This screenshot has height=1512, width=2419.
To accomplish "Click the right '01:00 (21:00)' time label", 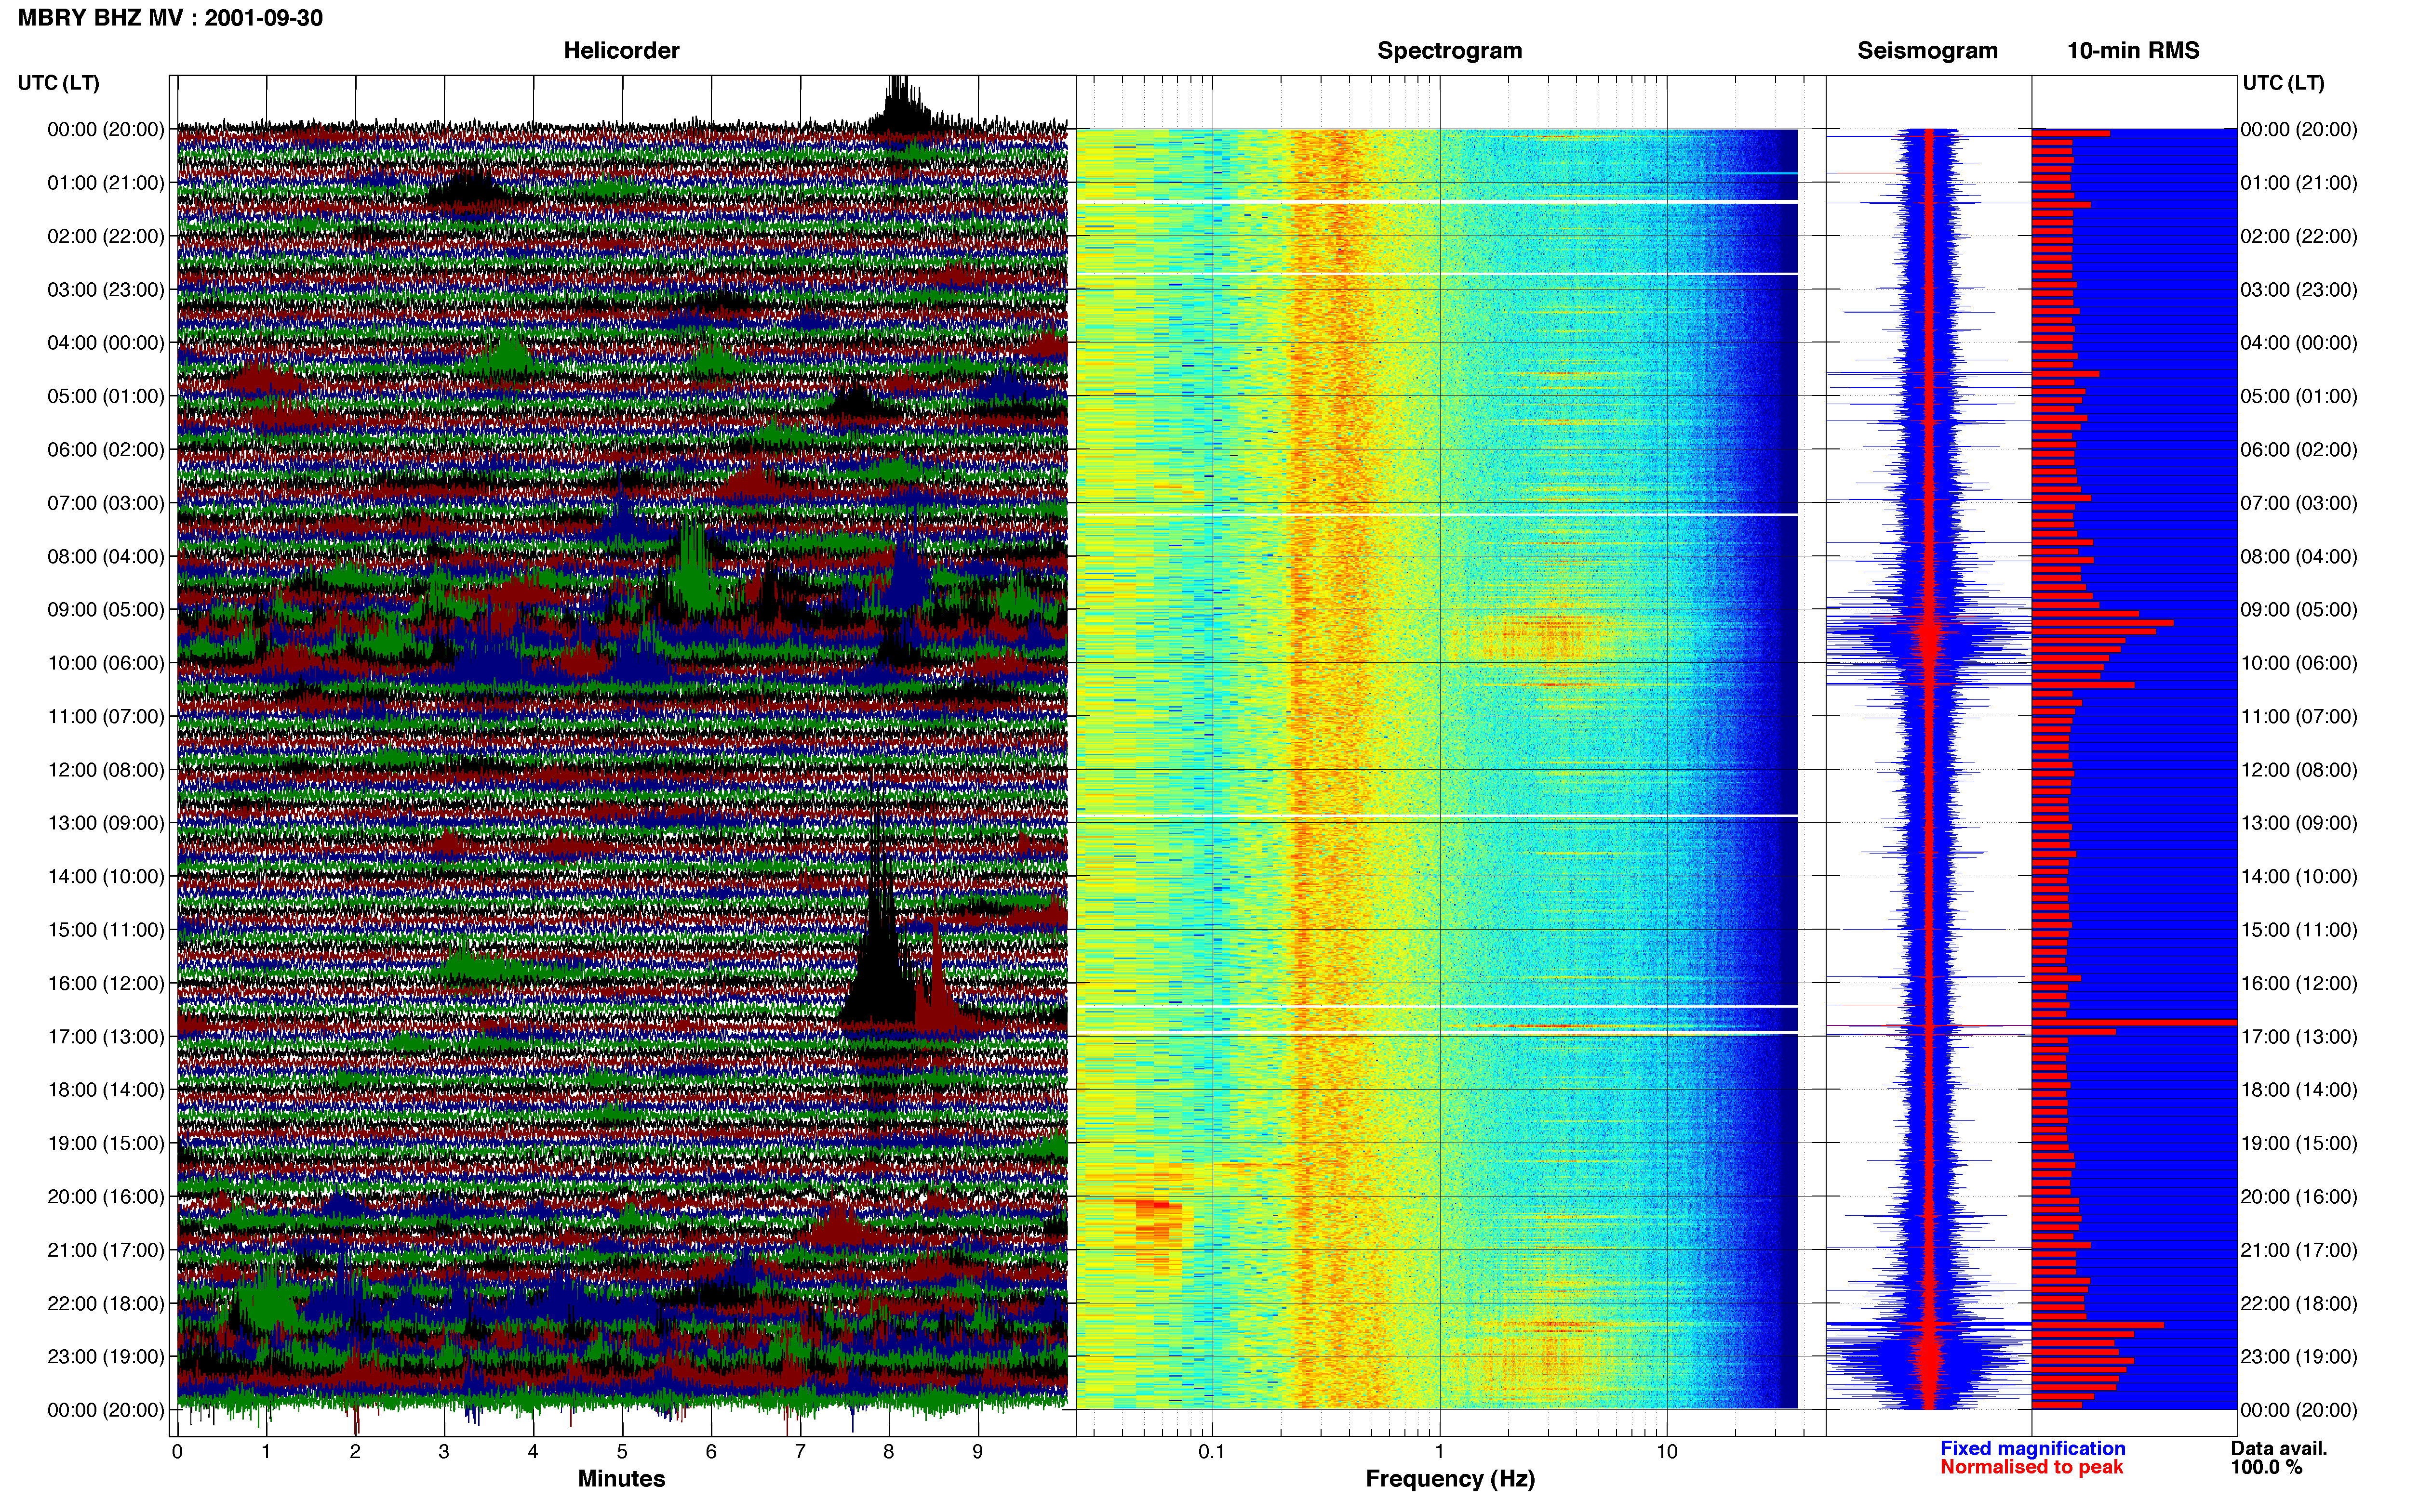I will click(x=2299, y=183).
